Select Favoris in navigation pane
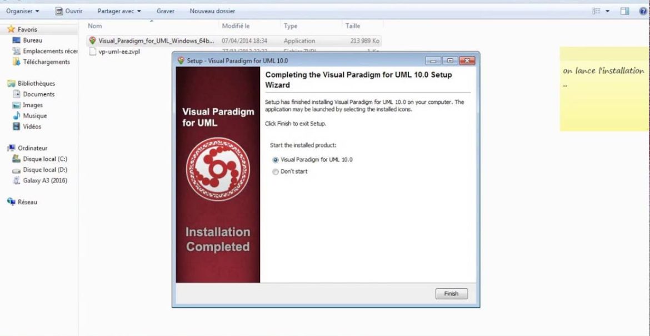650x336 pixels. click(27, 30)
